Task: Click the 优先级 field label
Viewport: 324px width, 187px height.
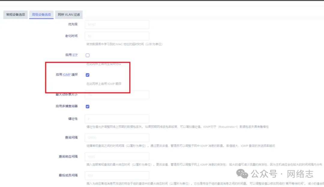Action: pos(73,24)
